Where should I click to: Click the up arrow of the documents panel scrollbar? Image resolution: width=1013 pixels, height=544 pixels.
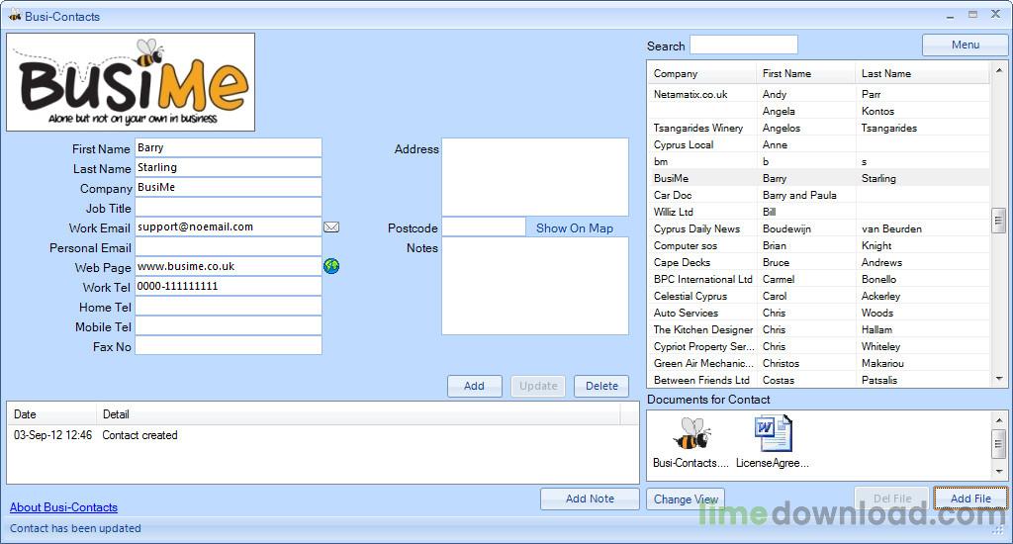tap(999, 420)
